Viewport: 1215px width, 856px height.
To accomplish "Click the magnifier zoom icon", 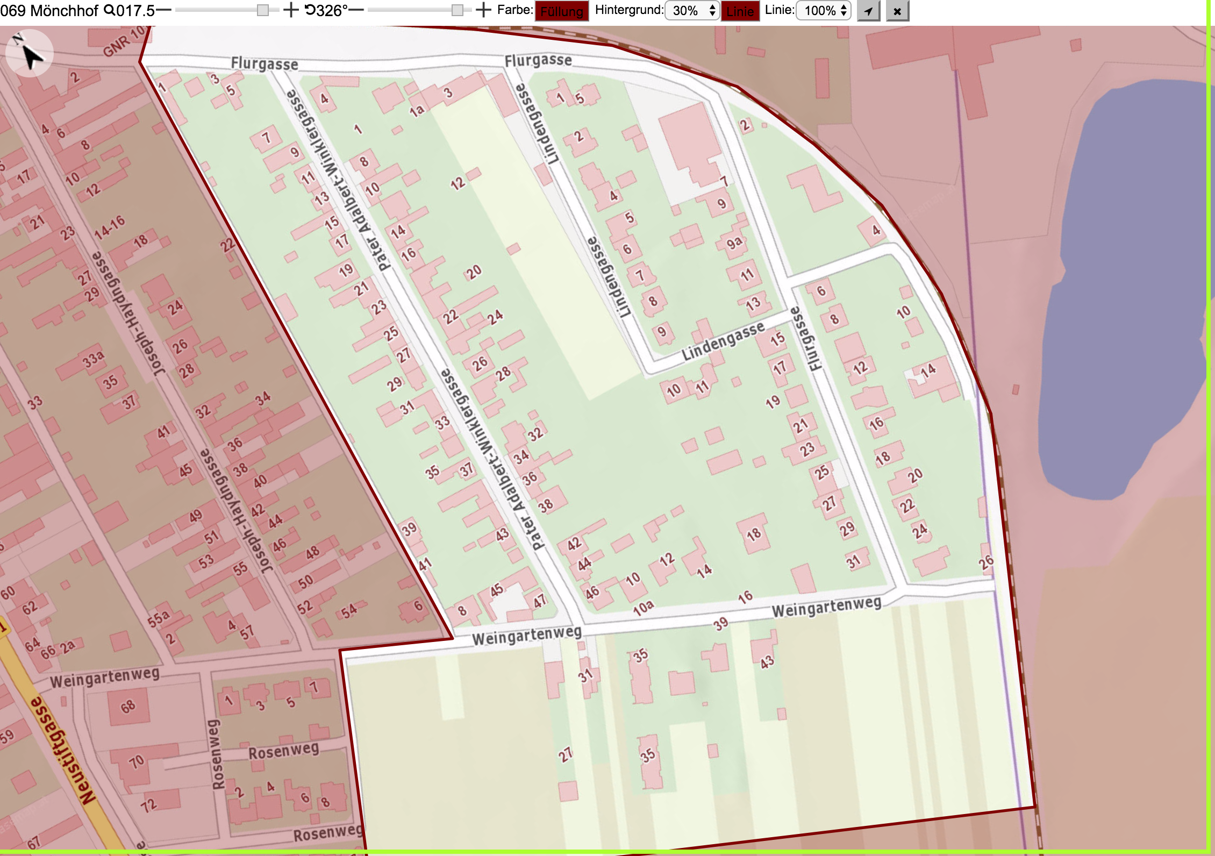I will click(109, 10).
